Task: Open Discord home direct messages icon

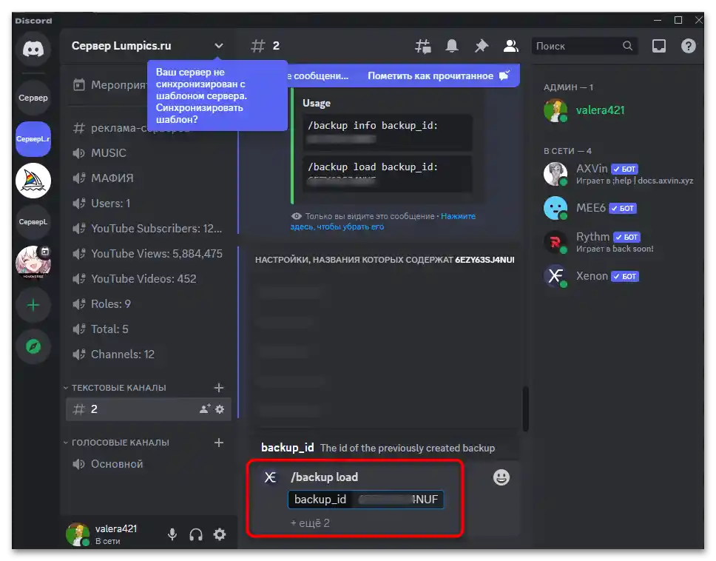Action: point(33,49)
